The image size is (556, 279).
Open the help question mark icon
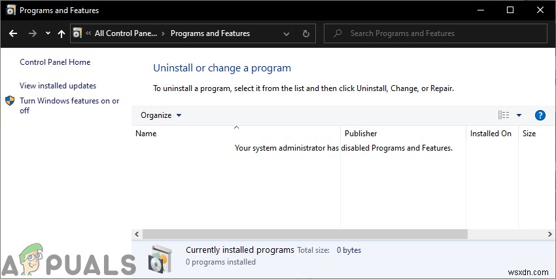(540, 115)
